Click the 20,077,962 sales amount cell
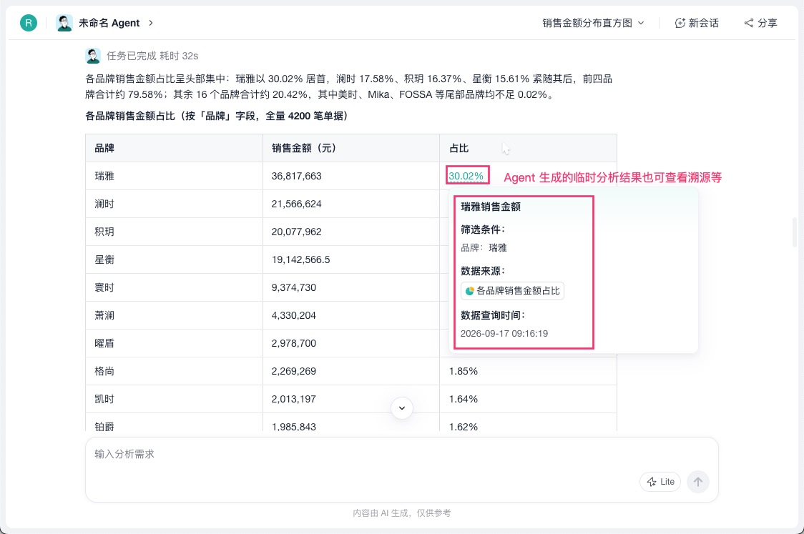The height and width of the screenshot is (534, 804). click(x=351, y=232)
